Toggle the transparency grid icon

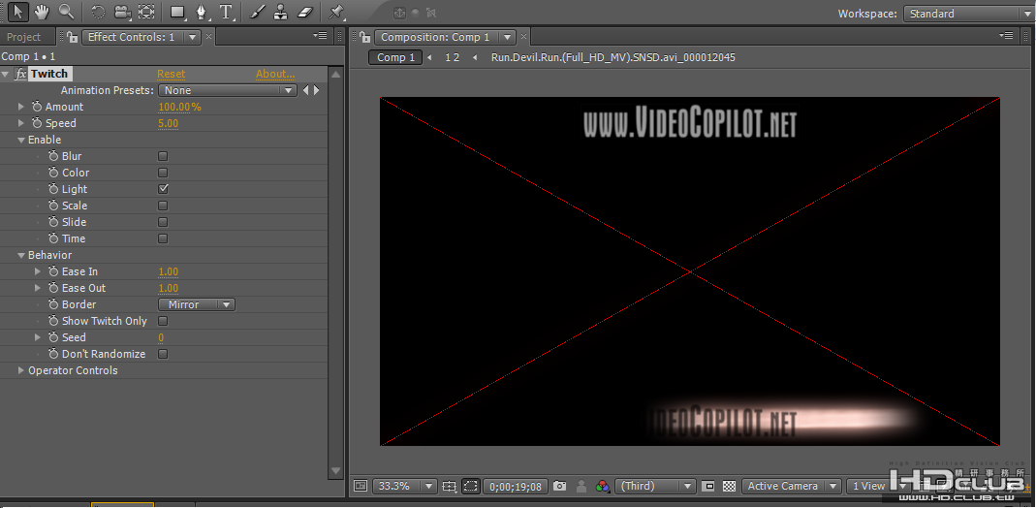coord(729,487)
